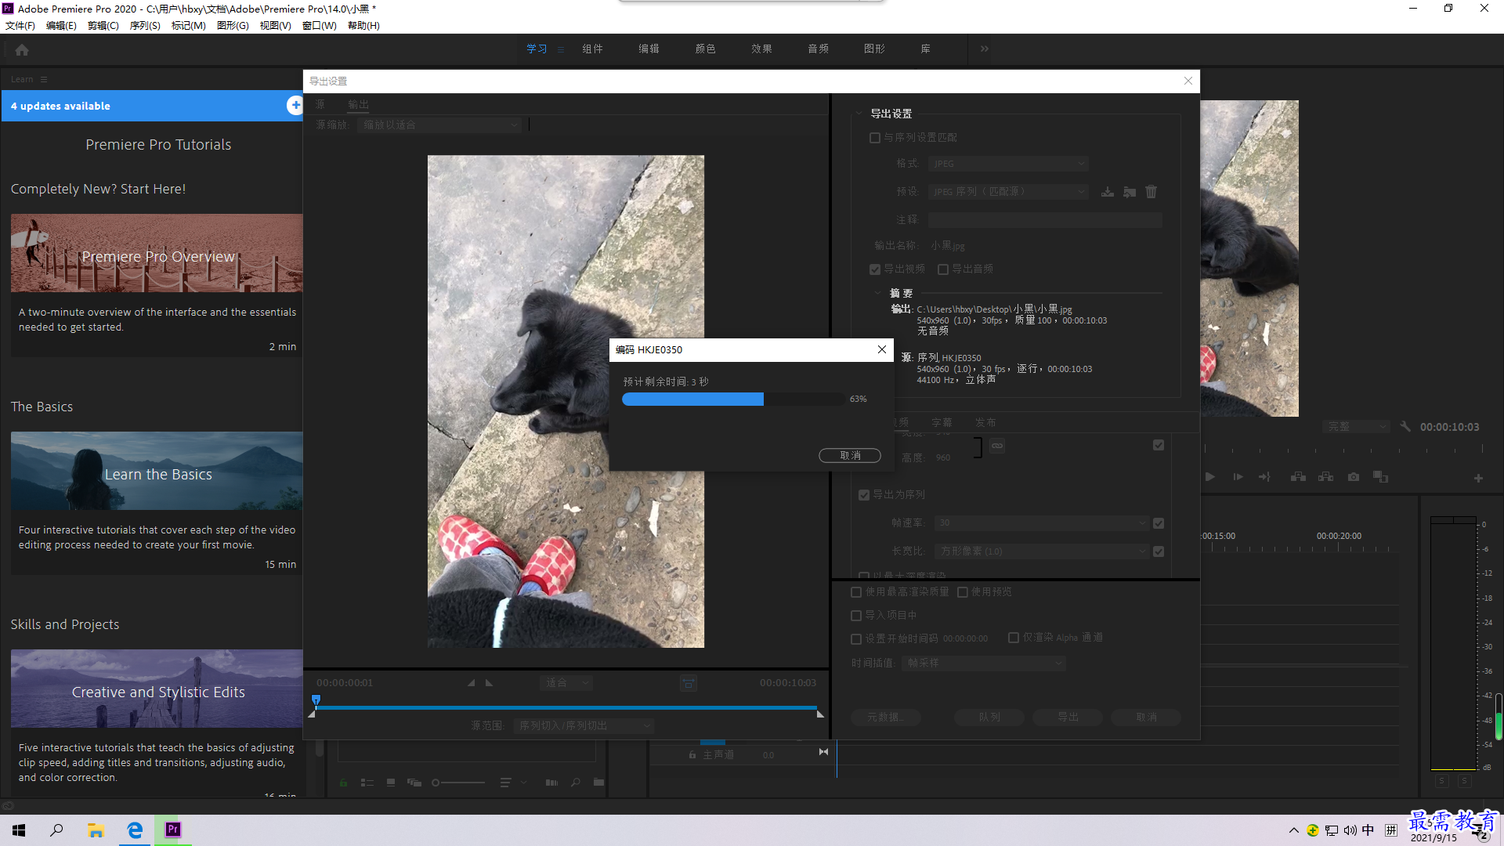Step forward one frame in program monitor
Viewport: 1504px width, 846px height.
click(1238, 477)
